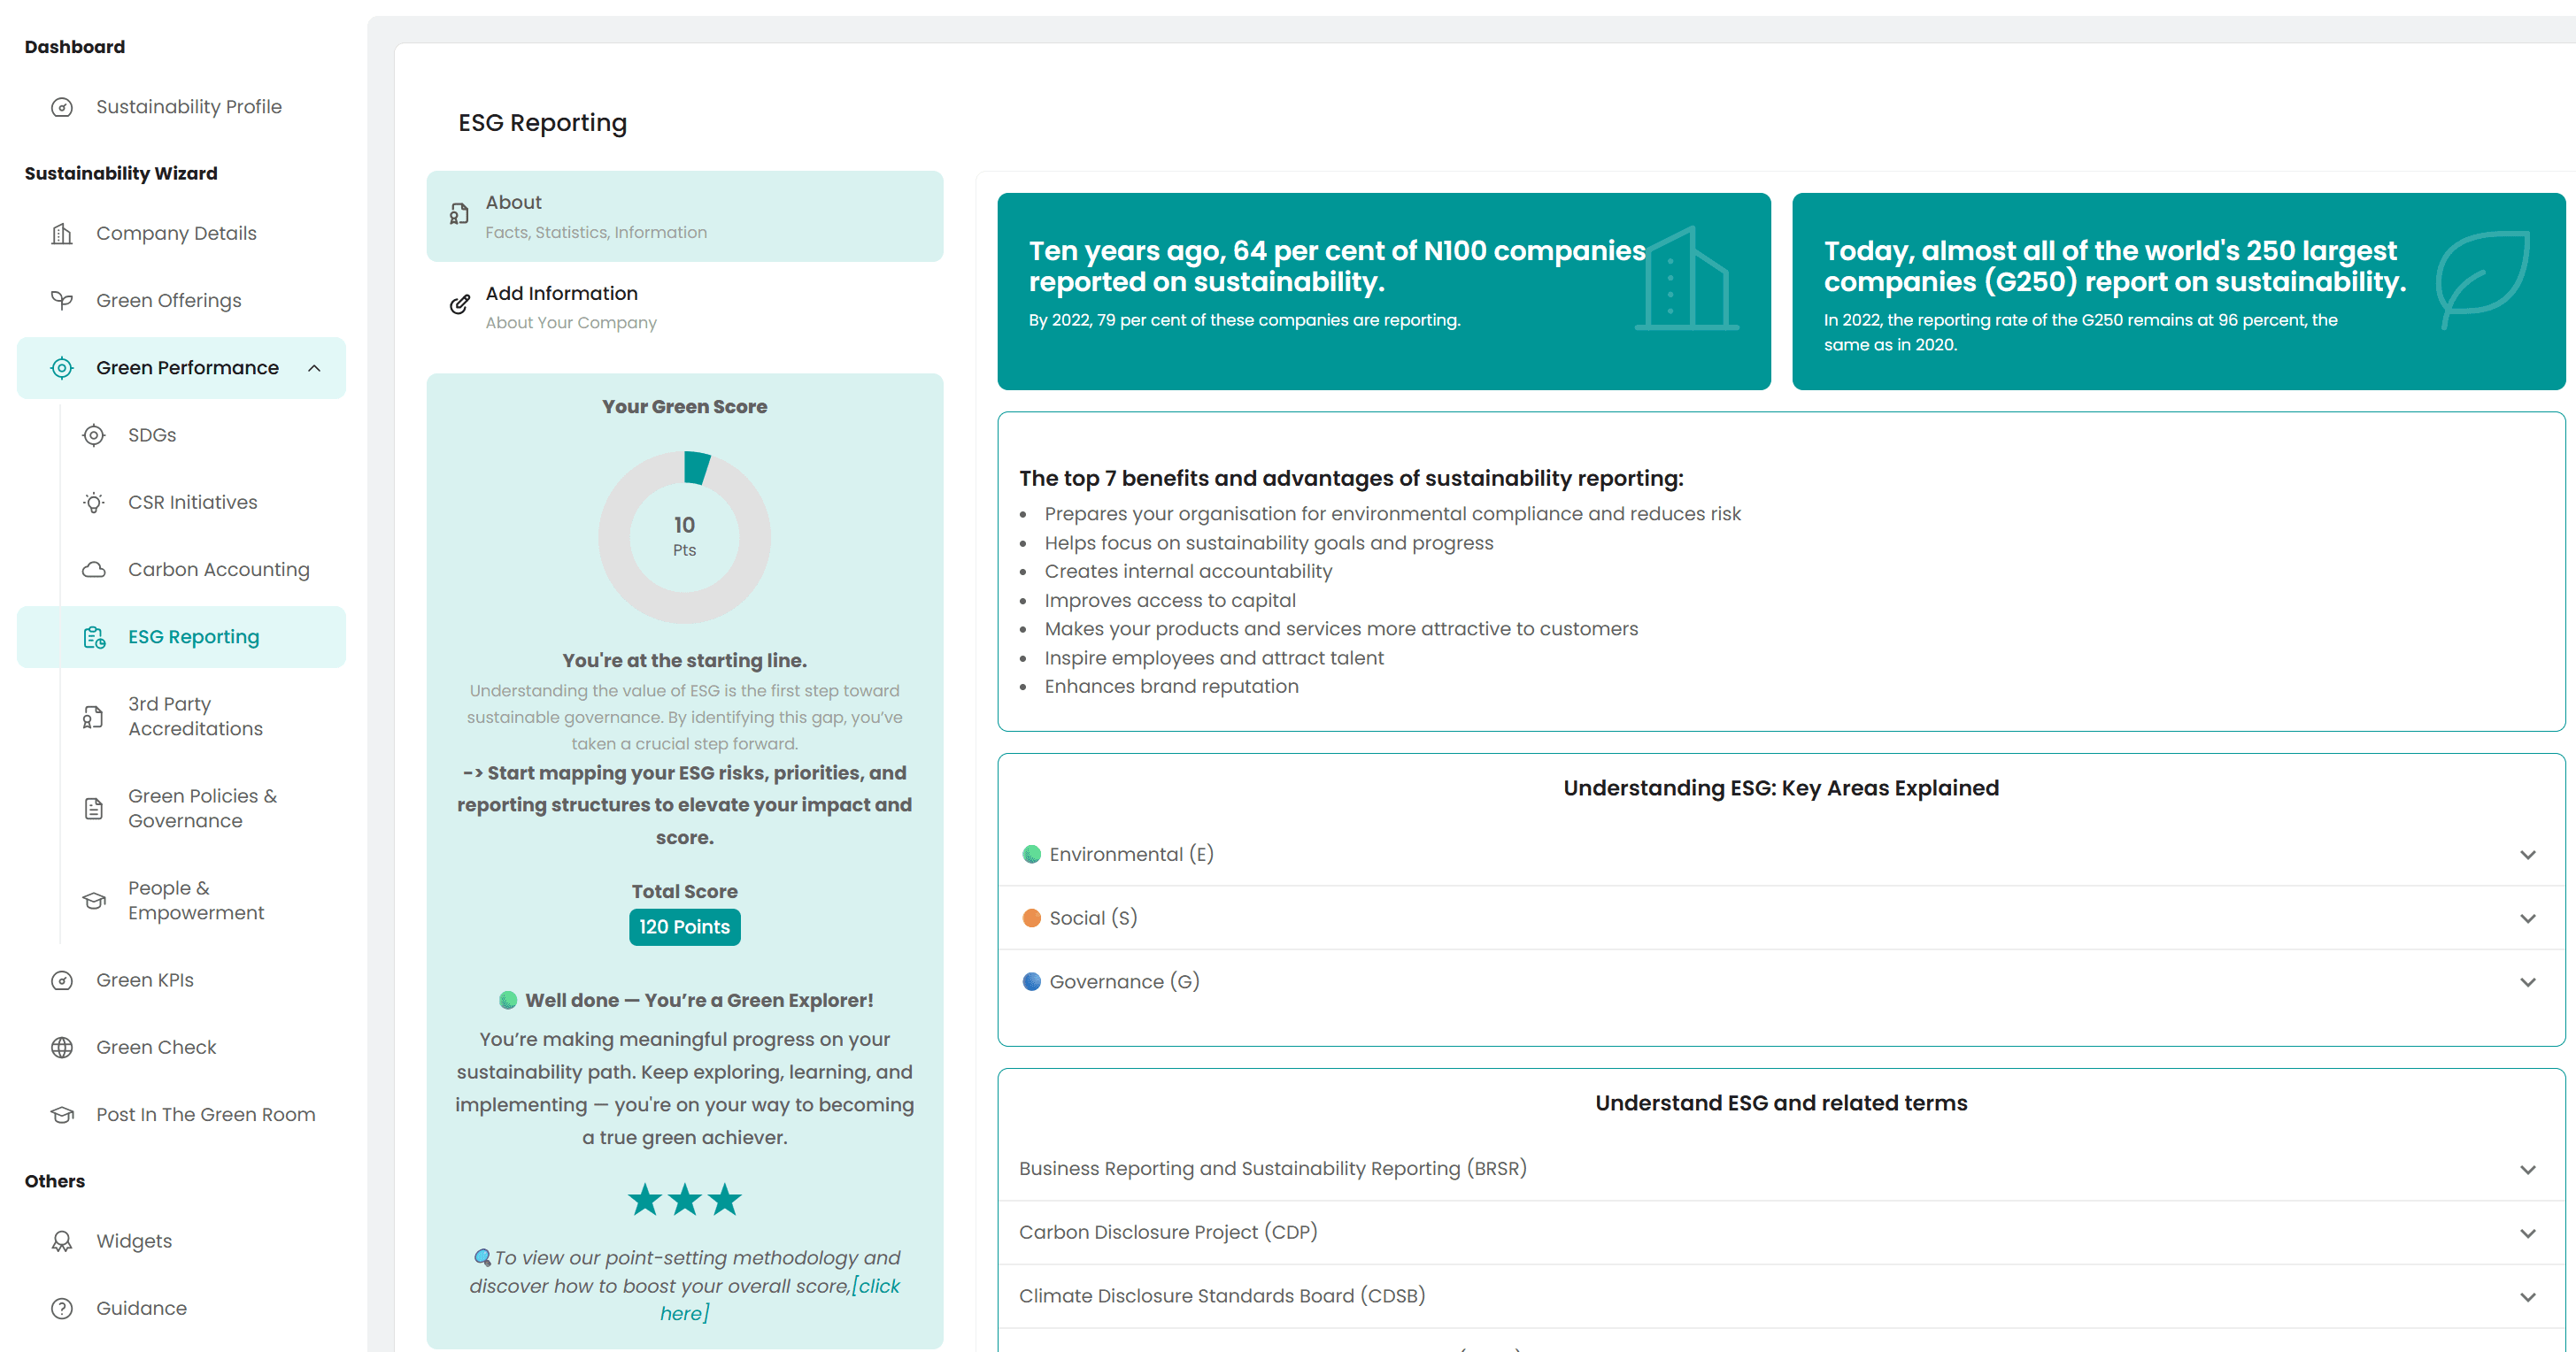
Task: Select ESG Reporting sidebar item
Action: click(181, 638)
